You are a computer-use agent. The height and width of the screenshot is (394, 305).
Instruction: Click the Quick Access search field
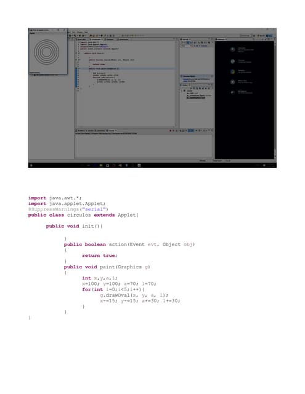[x=245, y=36]
